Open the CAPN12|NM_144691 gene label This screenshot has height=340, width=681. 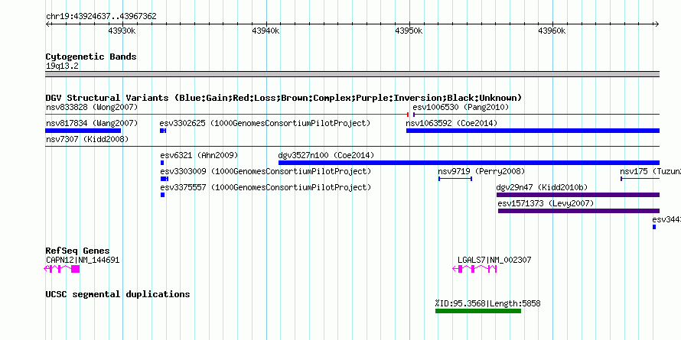point(83,261)
